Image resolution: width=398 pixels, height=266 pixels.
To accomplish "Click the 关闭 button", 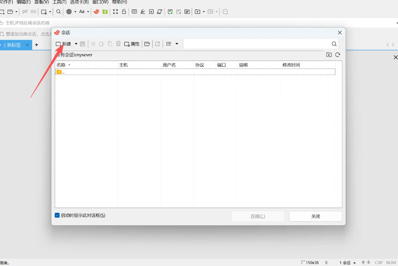I will tap(315, 216).
